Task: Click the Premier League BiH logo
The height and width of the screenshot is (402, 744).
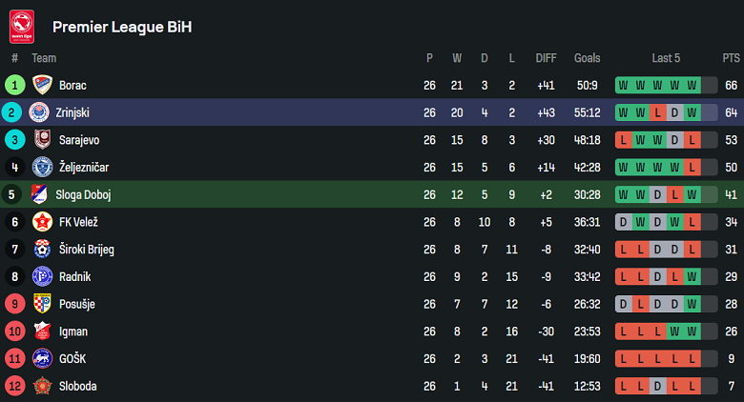Action: pyautogui.click(x=21, y=26)
